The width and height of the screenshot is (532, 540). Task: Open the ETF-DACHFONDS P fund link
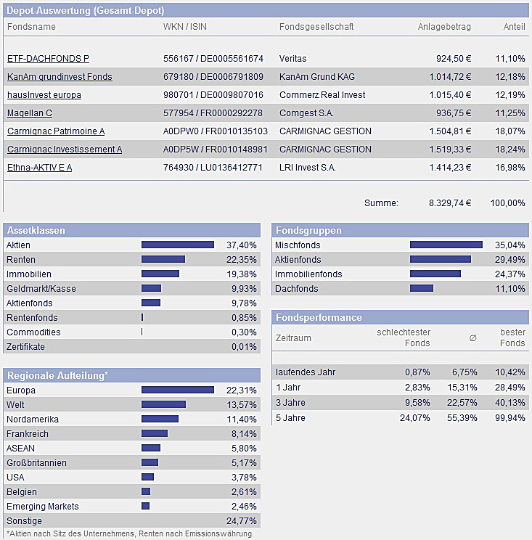(x=48, y=58)
